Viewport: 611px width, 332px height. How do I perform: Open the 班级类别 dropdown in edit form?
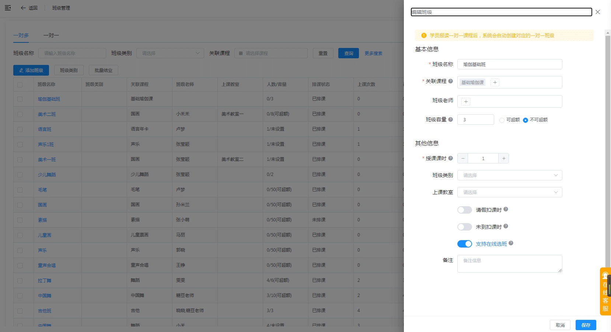pos(510,175)
